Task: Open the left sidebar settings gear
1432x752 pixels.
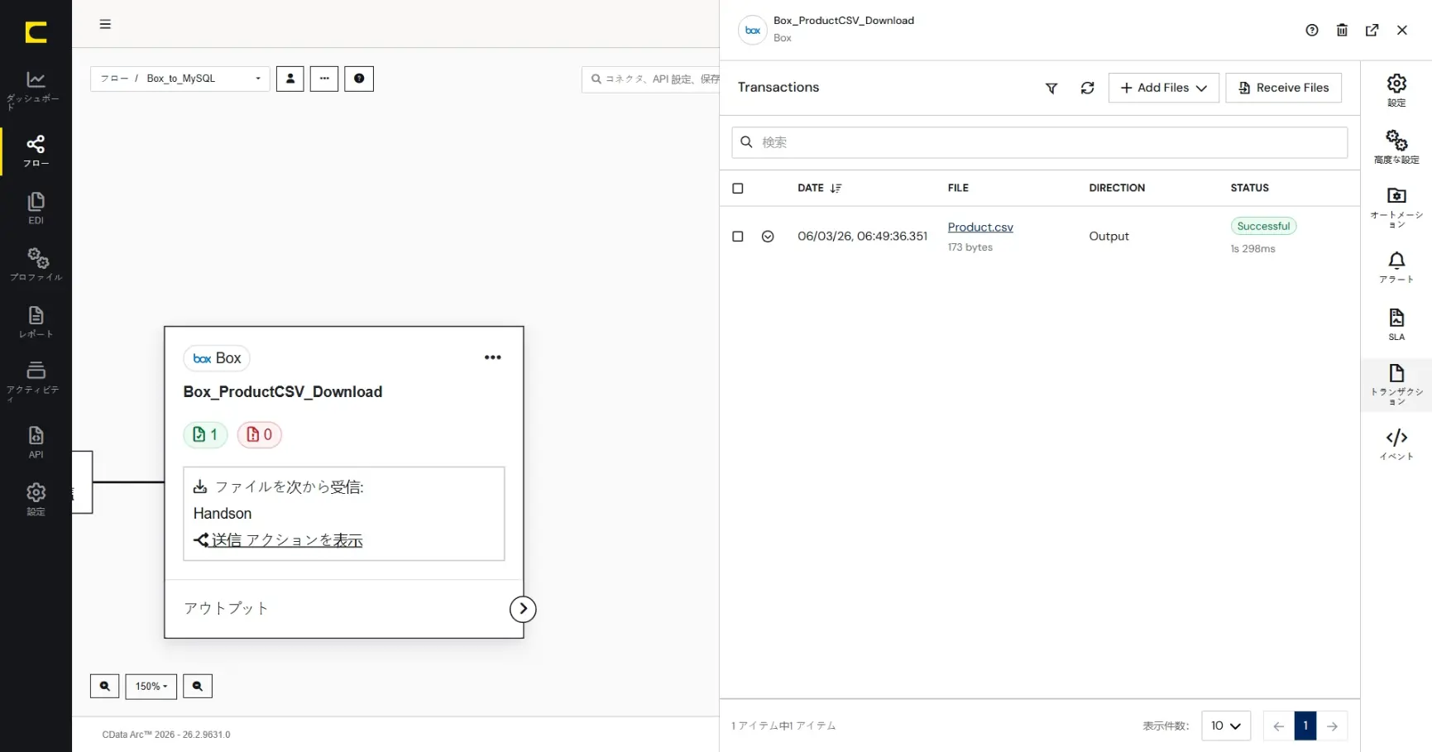Action: click(36, 499)
